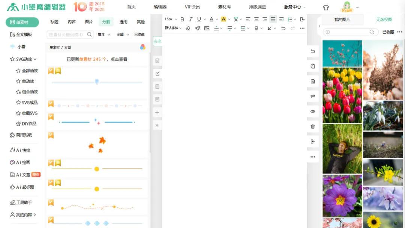This screenshot has width=405, height=228.
Task: Open the right strip more ellipsis
Action: point(312,157)
